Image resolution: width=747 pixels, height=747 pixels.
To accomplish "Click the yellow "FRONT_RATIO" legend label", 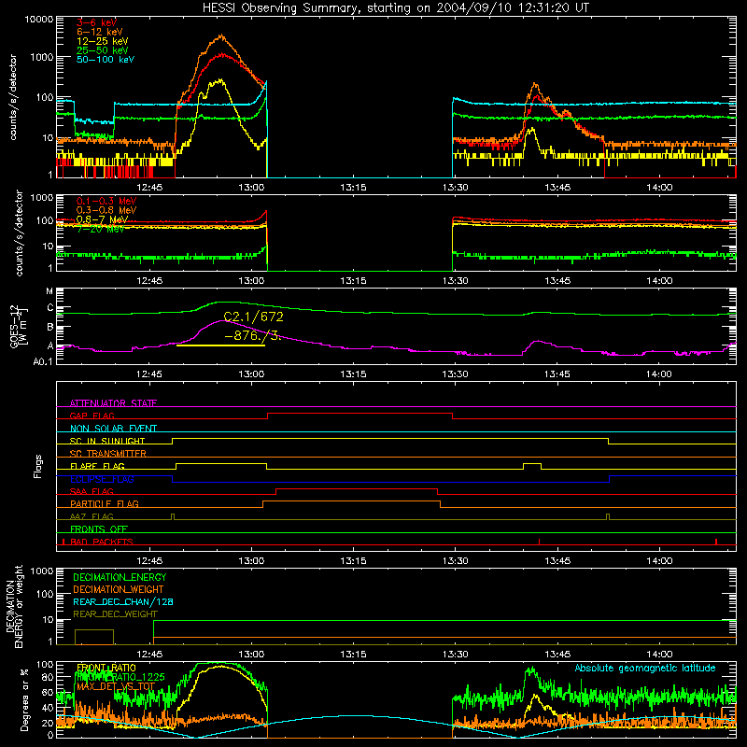I will 106,668.
